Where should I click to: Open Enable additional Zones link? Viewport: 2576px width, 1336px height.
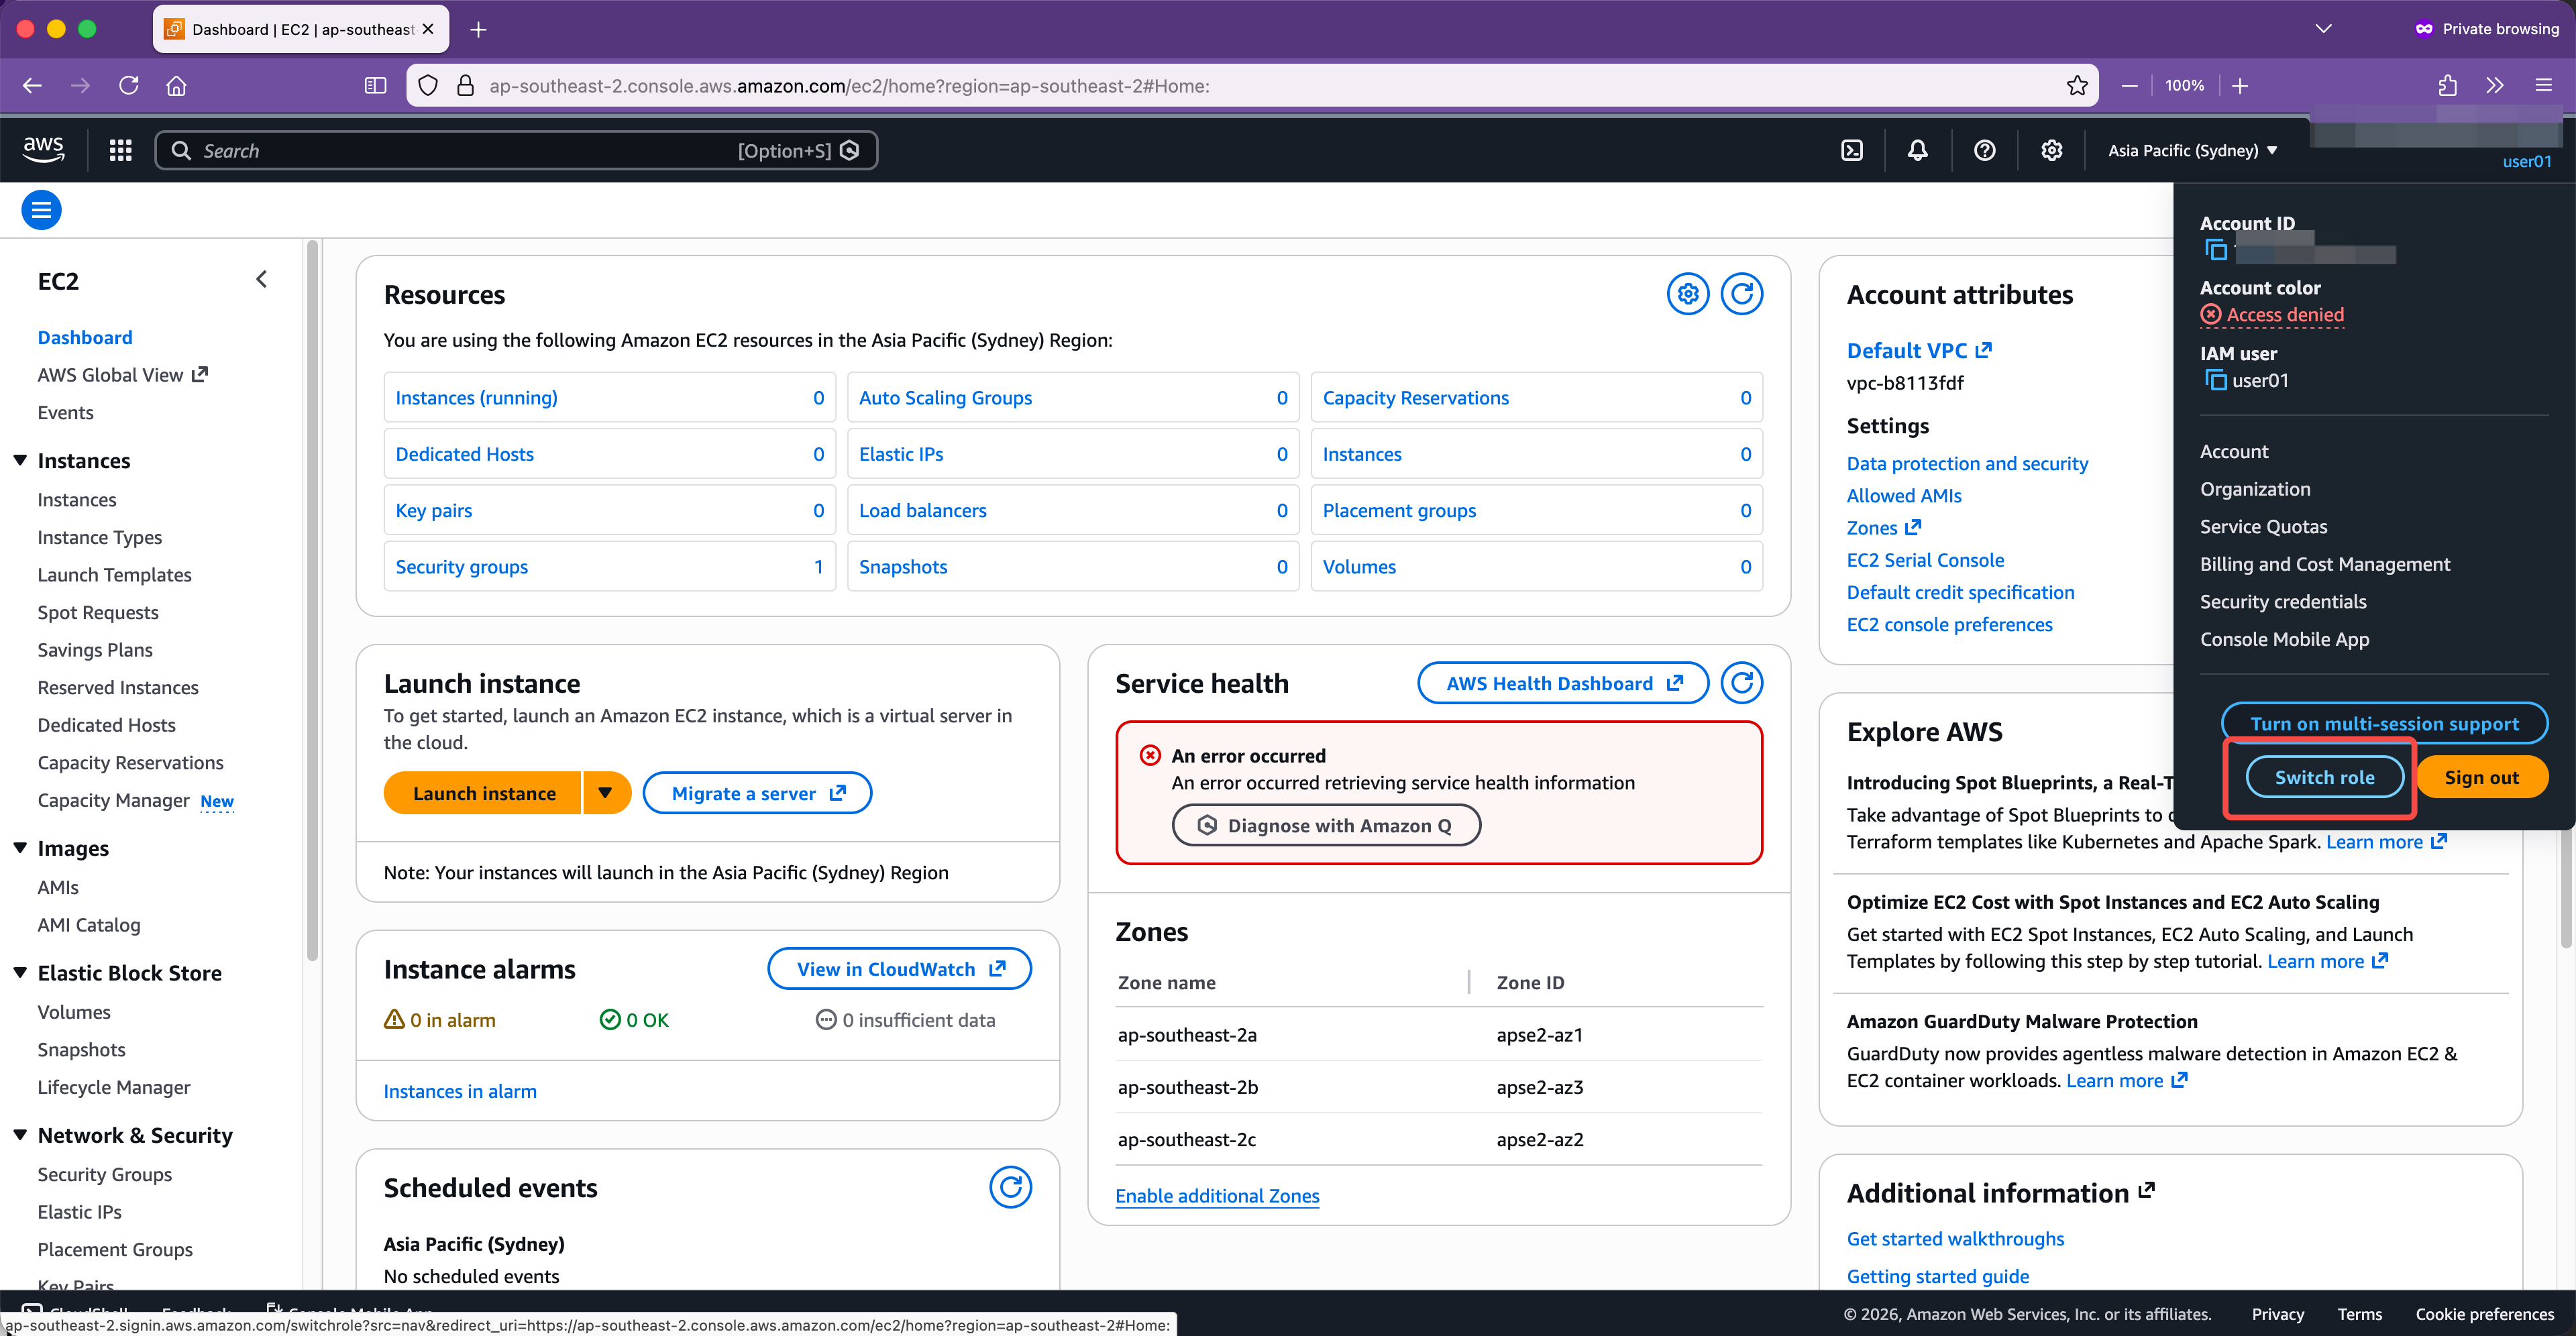click(1217, 1196)
